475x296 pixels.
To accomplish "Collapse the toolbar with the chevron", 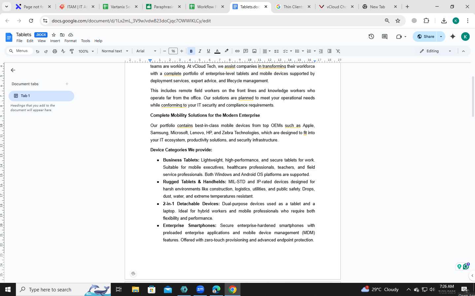I will coord(463,51).
